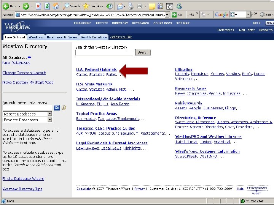Open KEYCITE in Westlaw top menu
This screenshot has height=205, width=274.
[102, 23]
